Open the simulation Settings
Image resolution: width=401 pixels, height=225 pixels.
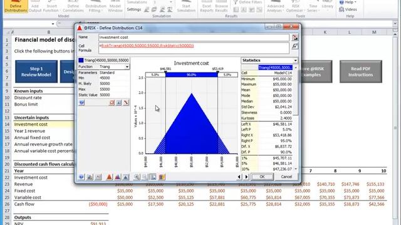[133, 9]
